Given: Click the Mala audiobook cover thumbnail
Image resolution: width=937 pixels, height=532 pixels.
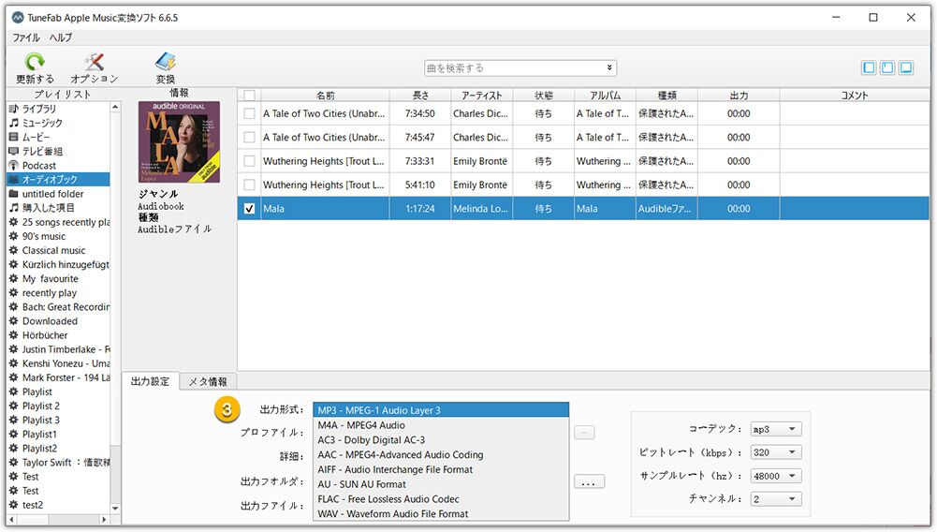Looking at the screenshot, I should (x=180, y=142).
